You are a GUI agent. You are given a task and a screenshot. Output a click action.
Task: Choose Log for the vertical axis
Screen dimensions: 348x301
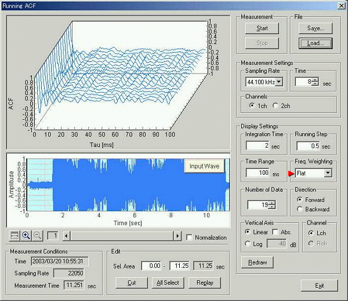tap(248, 243)
